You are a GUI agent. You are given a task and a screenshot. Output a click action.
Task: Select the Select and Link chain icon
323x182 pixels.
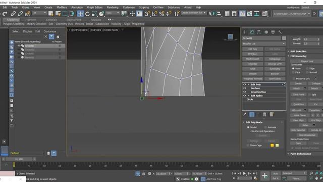[x=13, y=14]
